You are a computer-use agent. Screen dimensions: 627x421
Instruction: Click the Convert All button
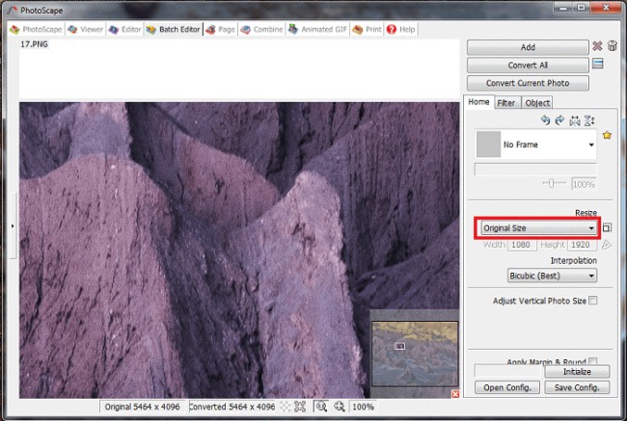pos(527,65)
